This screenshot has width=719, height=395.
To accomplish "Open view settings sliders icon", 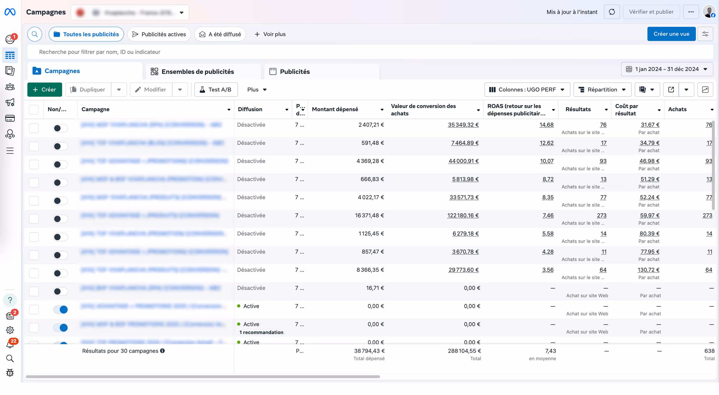I will pos(705,34).
